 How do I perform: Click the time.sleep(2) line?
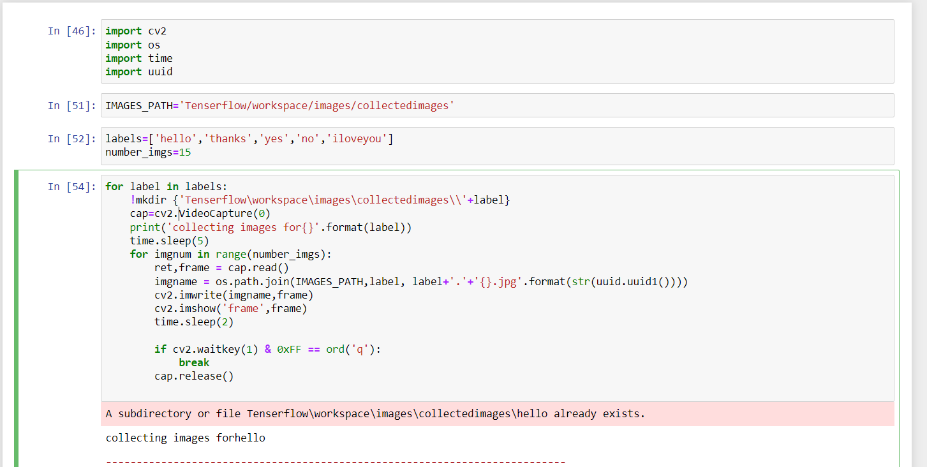(194, 322)
